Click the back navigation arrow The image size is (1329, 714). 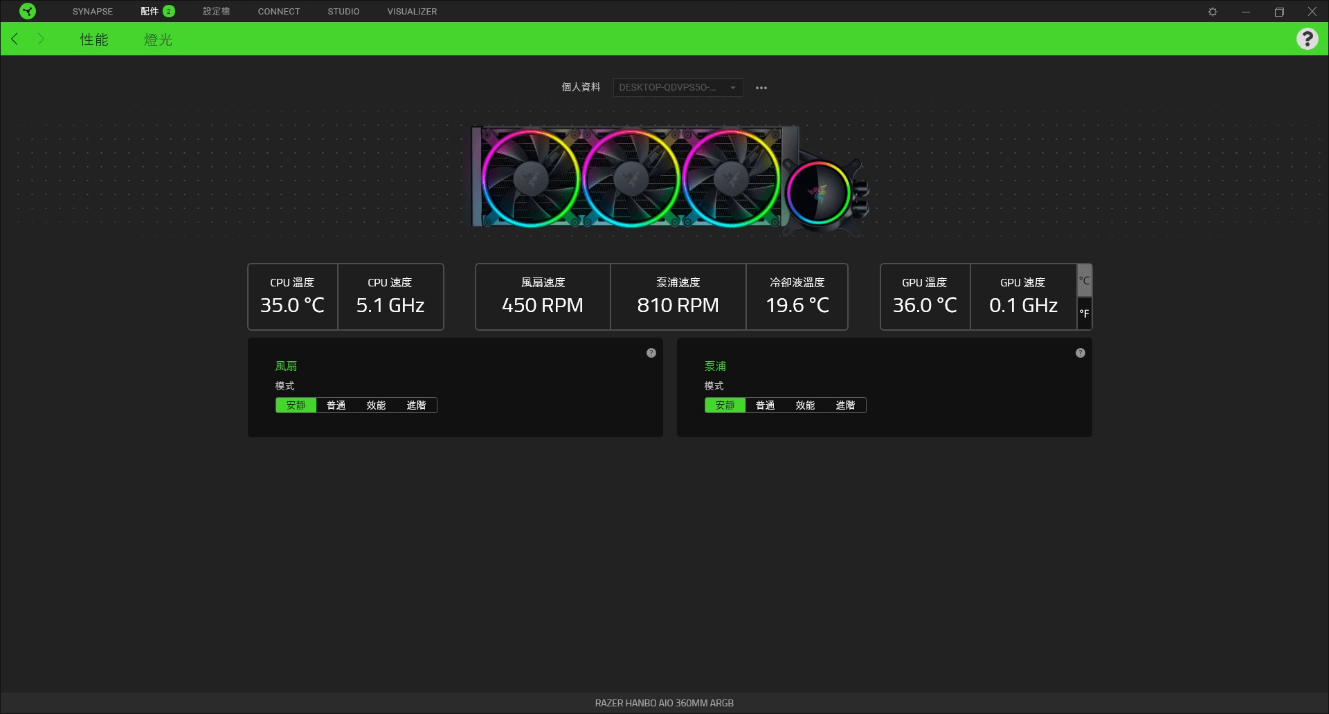pyautogui.click(x=15, y=39)
